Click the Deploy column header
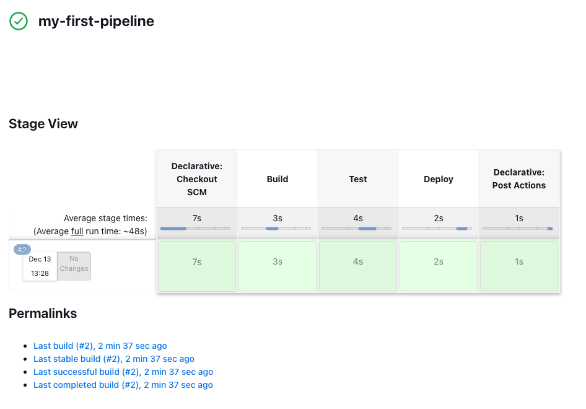Screen dimensions: 586x409 (x=439, y=179)
